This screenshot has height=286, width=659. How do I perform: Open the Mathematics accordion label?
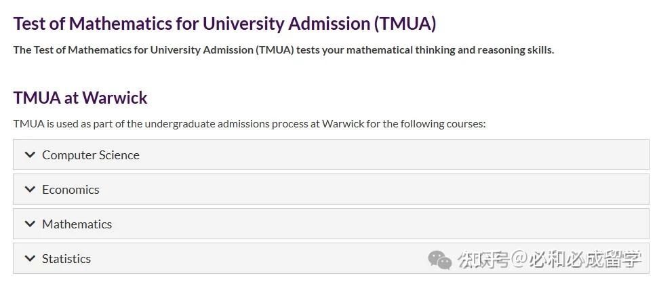pos(77,224)
